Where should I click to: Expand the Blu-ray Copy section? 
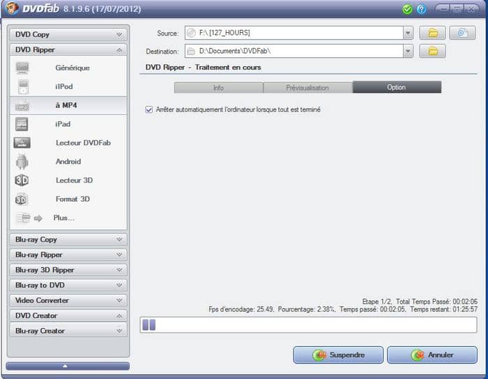[68, 240]
